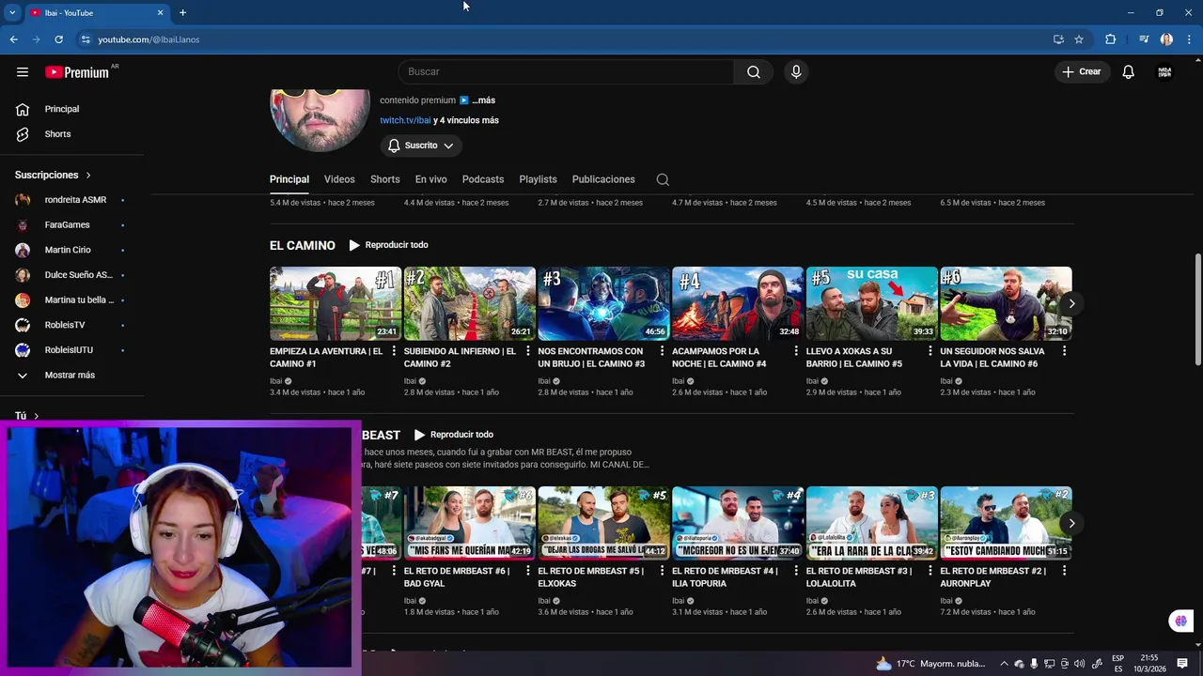Viewport: 1203px width, 676px height.
Task: Open the hamburger guide menu
Action: point(23,72)
